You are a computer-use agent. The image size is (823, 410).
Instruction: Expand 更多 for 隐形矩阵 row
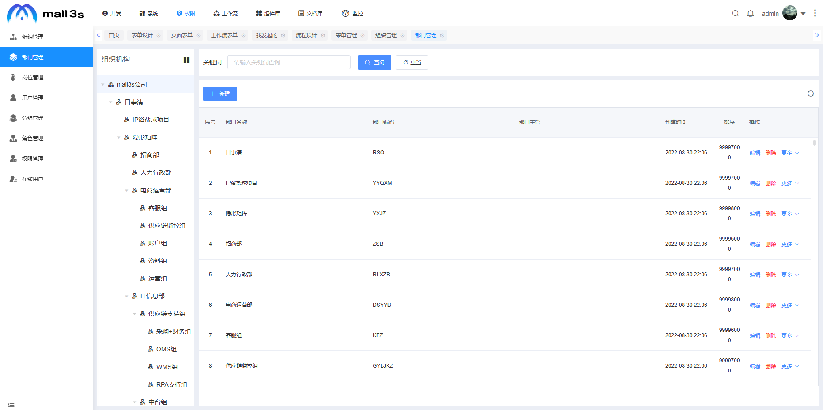(x=790, y=214)
